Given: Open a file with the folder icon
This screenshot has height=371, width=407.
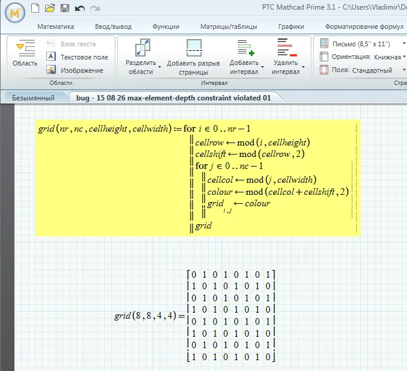Looking at the screenshot, I should click(x=49, y=8).
